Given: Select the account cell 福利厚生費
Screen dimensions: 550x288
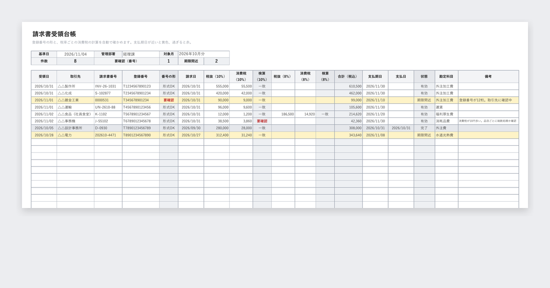Looking at the screenshot, I should 446,114.
